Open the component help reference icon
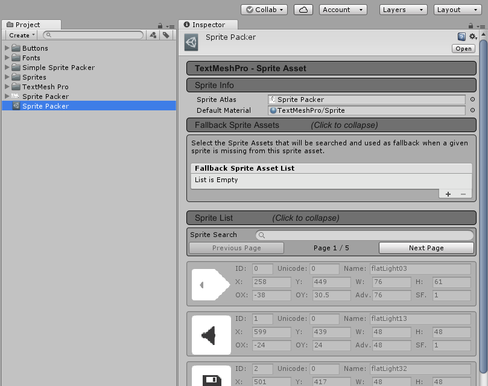This screenshot has width=488, height=386. click(461, 37)
